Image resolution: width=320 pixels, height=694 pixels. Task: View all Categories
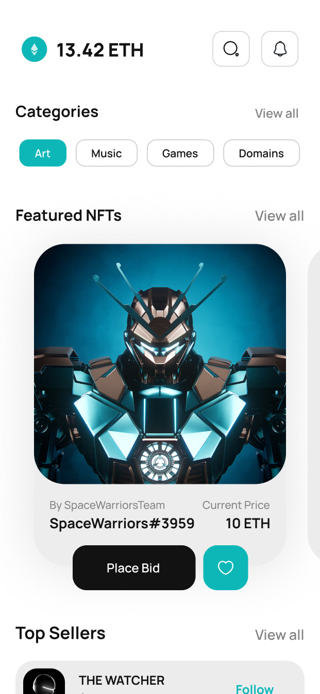pos(277,114)
